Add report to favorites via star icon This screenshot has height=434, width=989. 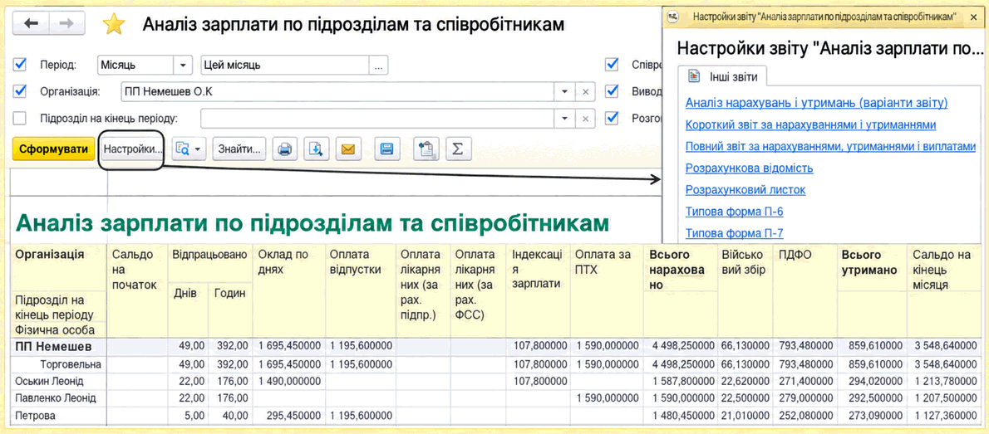(114, 24)
